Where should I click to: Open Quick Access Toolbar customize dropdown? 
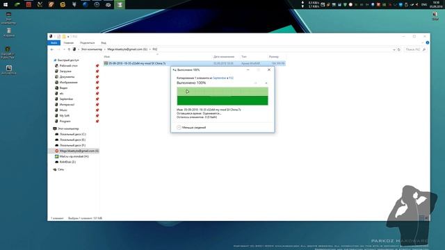[68, 37]
